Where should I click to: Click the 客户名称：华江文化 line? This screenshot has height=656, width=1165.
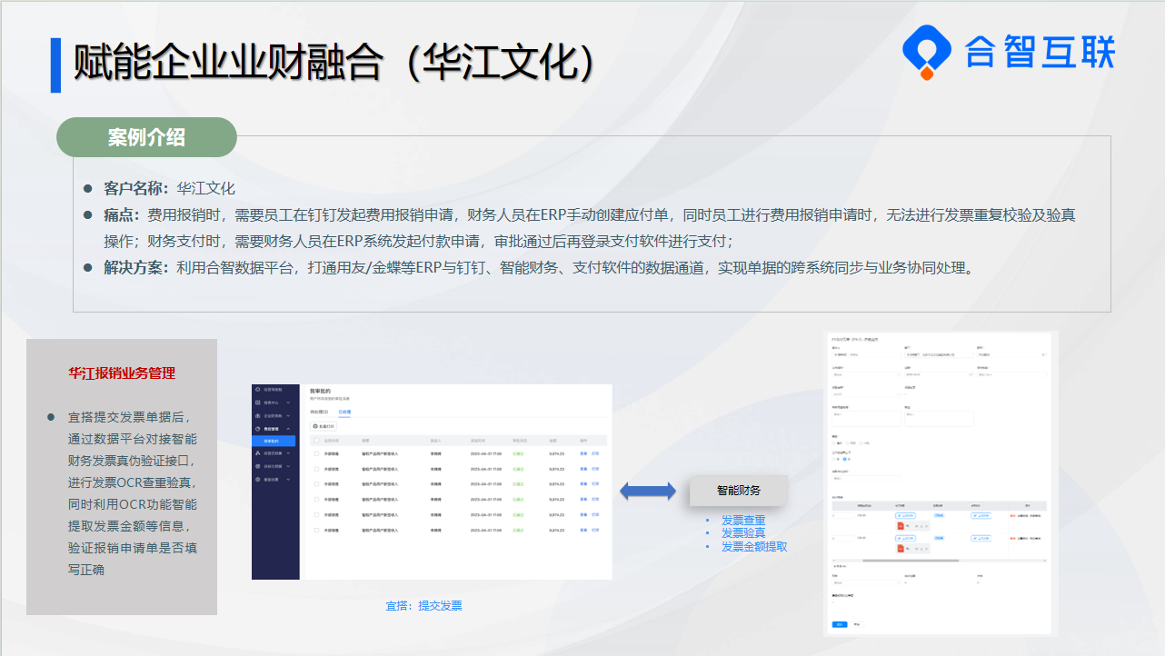point(169,189)
